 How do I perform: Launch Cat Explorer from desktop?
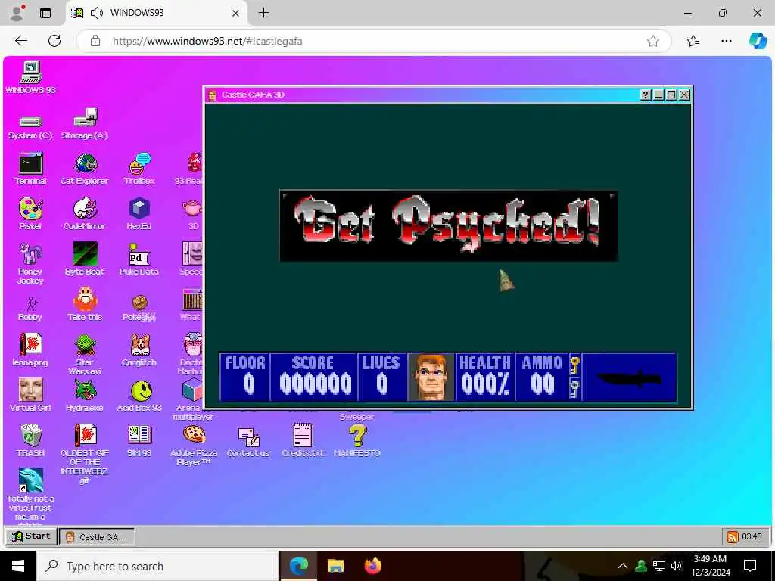click(85, 169)
